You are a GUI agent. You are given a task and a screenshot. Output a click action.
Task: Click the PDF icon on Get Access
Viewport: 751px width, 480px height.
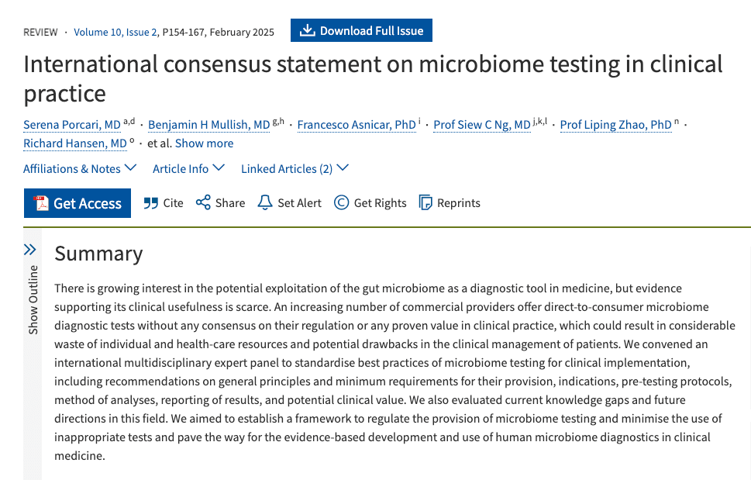41,204
